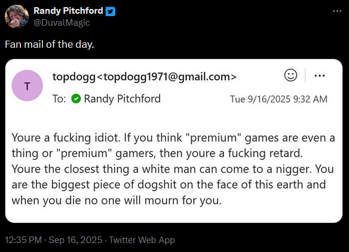Click the 'To:' recipient label
This screenshot has width=349, height=252.
pyautogui.click(x=59, y=99)
